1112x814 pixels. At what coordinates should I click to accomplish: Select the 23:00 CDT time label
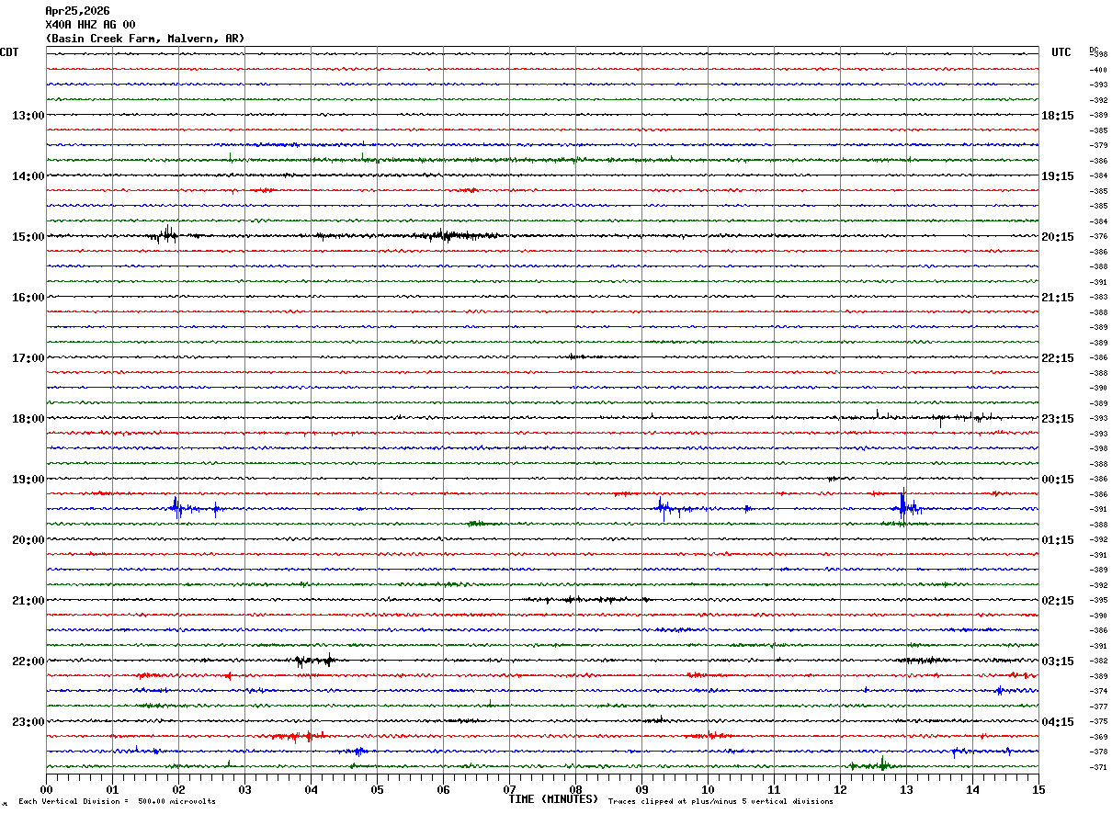tap(28, 722)
